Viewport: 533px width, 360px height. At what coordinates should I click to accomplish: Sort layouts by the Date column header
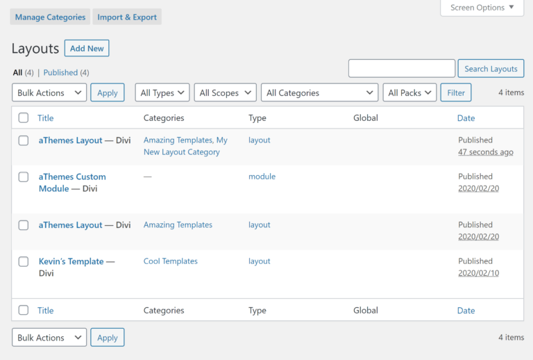(x=466, y=118)
